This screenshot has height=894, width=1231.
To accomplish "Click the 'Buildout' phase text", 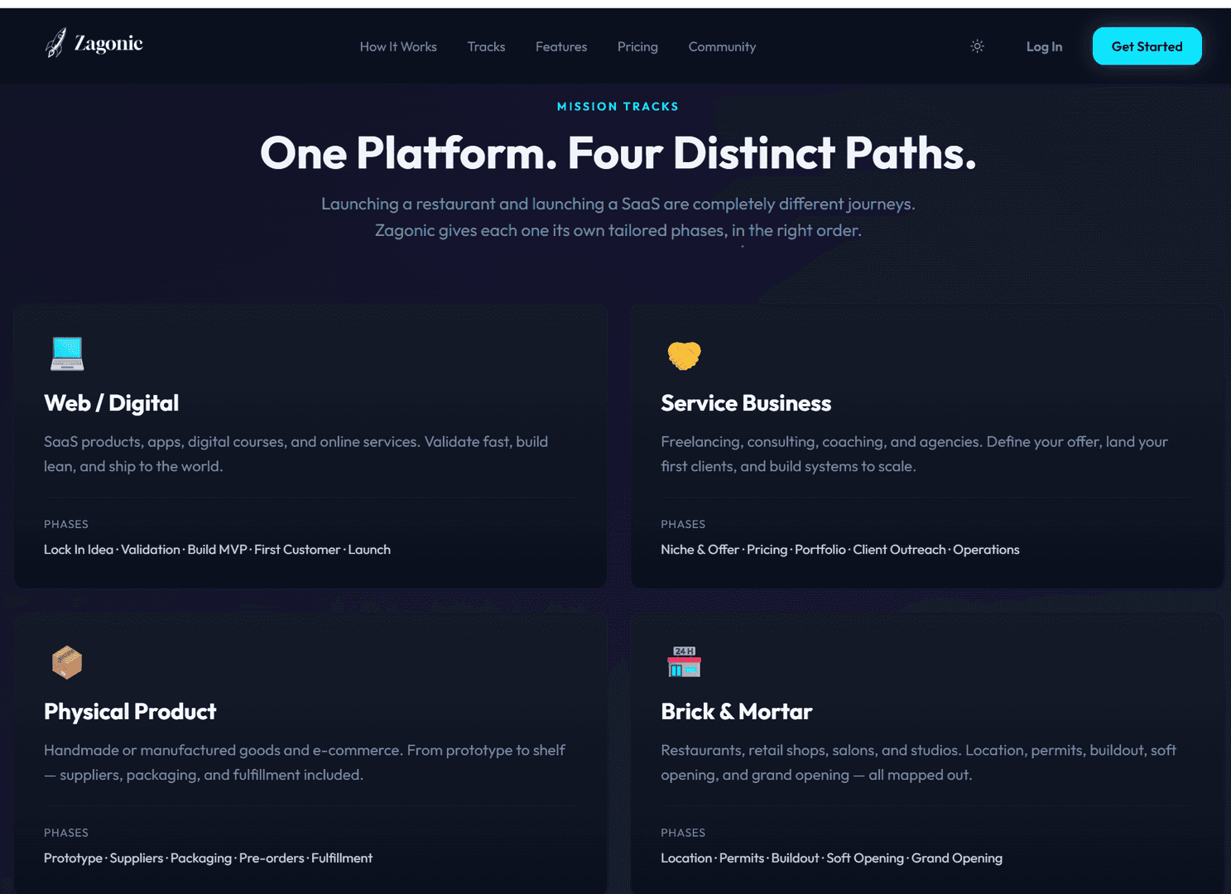I will pyautogui.click(x=795, y=858).
